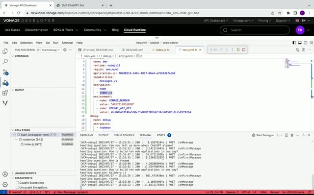The image size is (314, 195).
Task: Switch to SMS ChatGPT Bot browser tab
Action: [79, 5]
